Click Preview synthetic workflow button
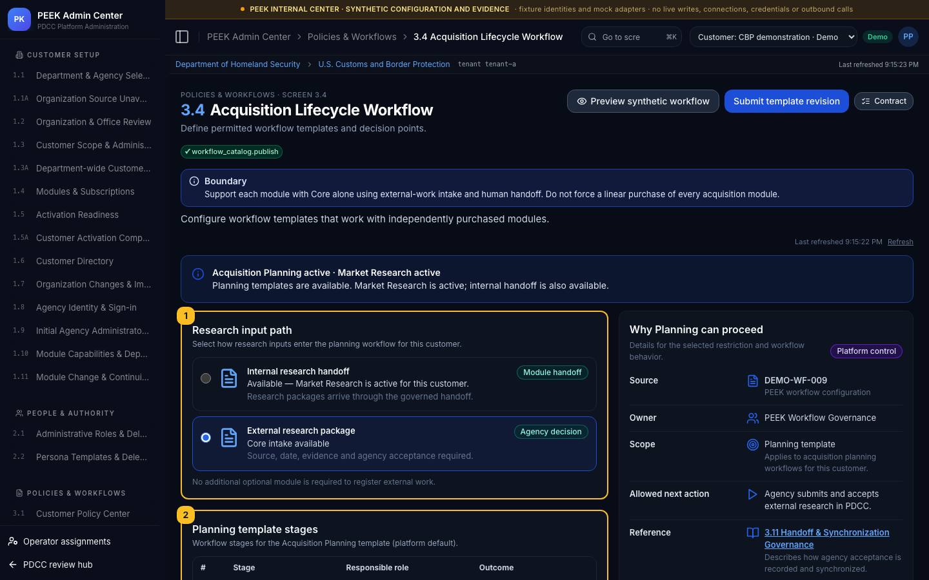 (643, 101)
